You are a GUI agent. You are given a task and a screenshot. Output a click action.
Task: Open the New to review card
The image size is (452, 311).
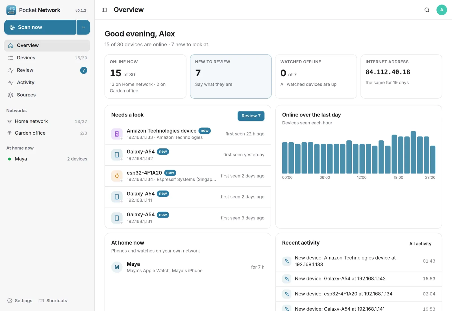pos(231,76)
